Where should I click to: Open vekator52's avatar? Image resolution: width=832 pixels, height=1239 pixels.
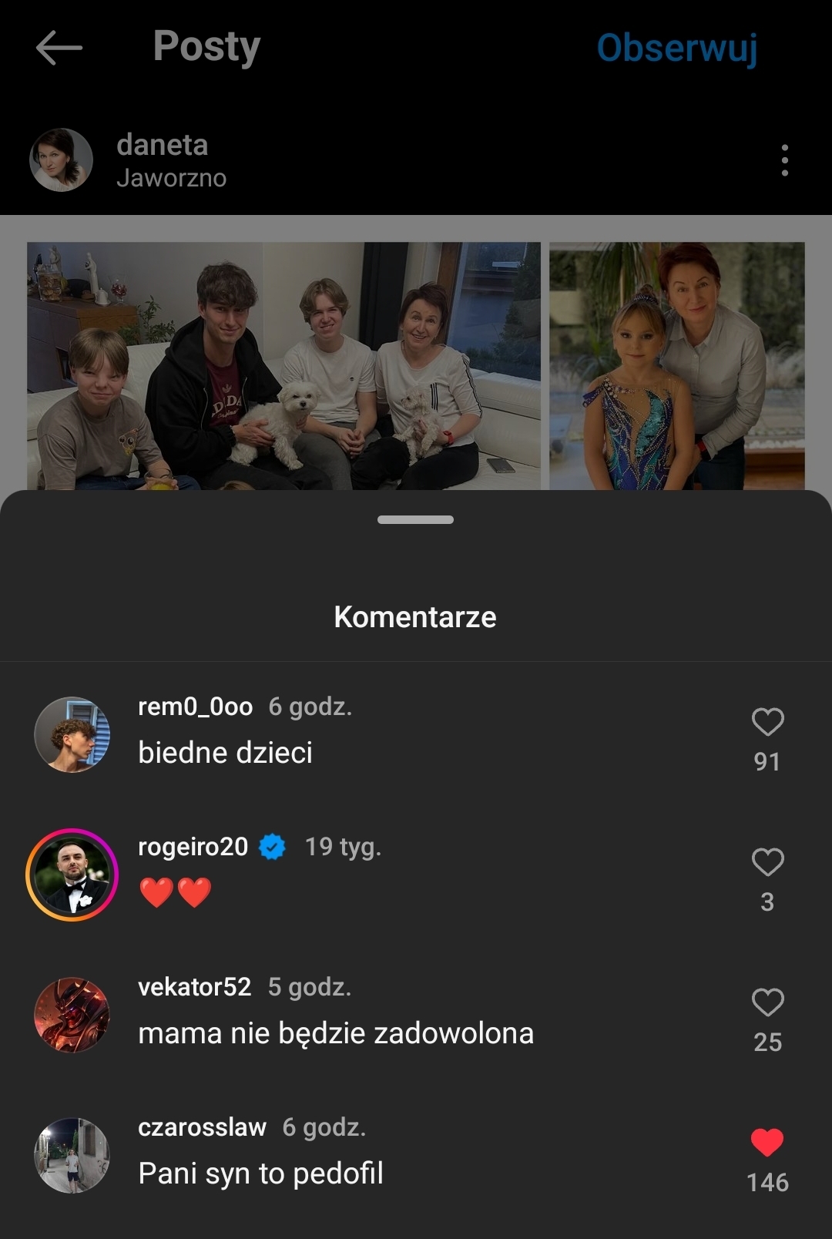tap(72, 1016)
